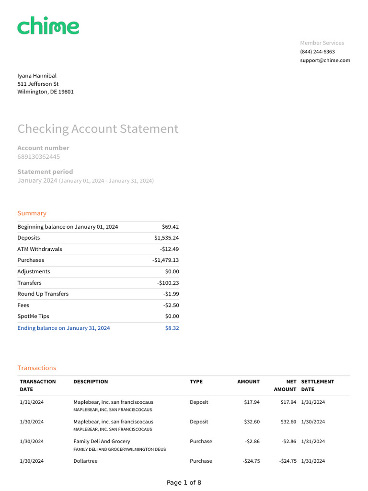Click the Purchases row in the Summary
368x491 pixels.
tap(31, 260)
